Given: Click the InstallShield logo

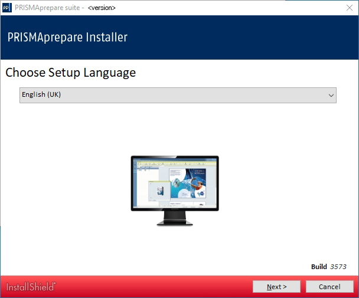Looking at the screenshot, I should 31,287.
